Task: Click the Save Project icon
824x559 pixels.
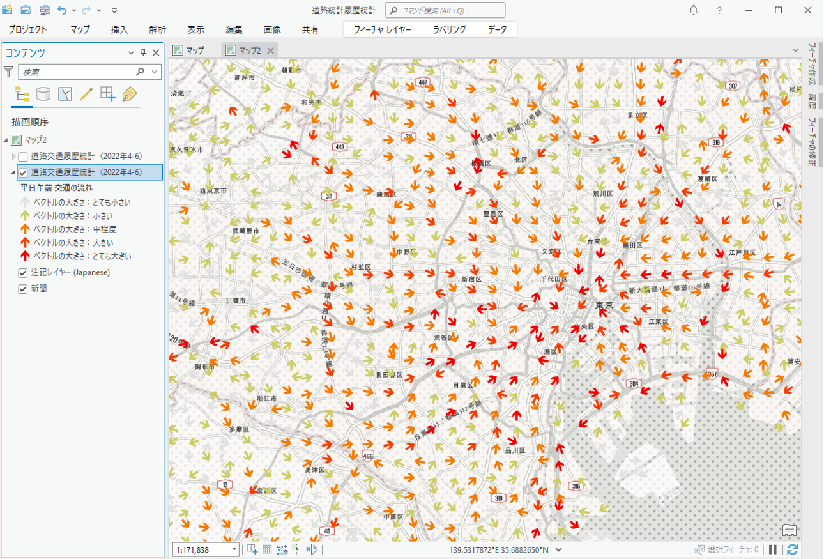Action: pos(45,10)
